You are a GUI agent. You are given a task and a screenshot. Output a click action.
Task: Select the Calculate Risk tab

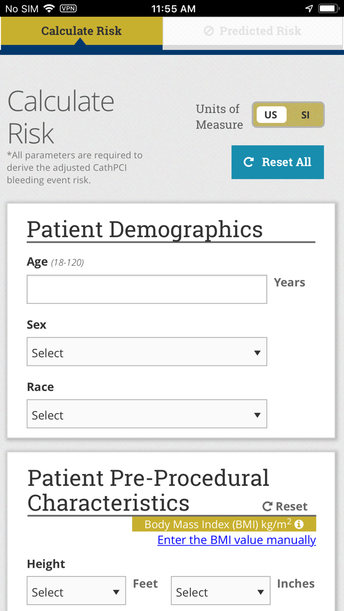pos(81,31)
